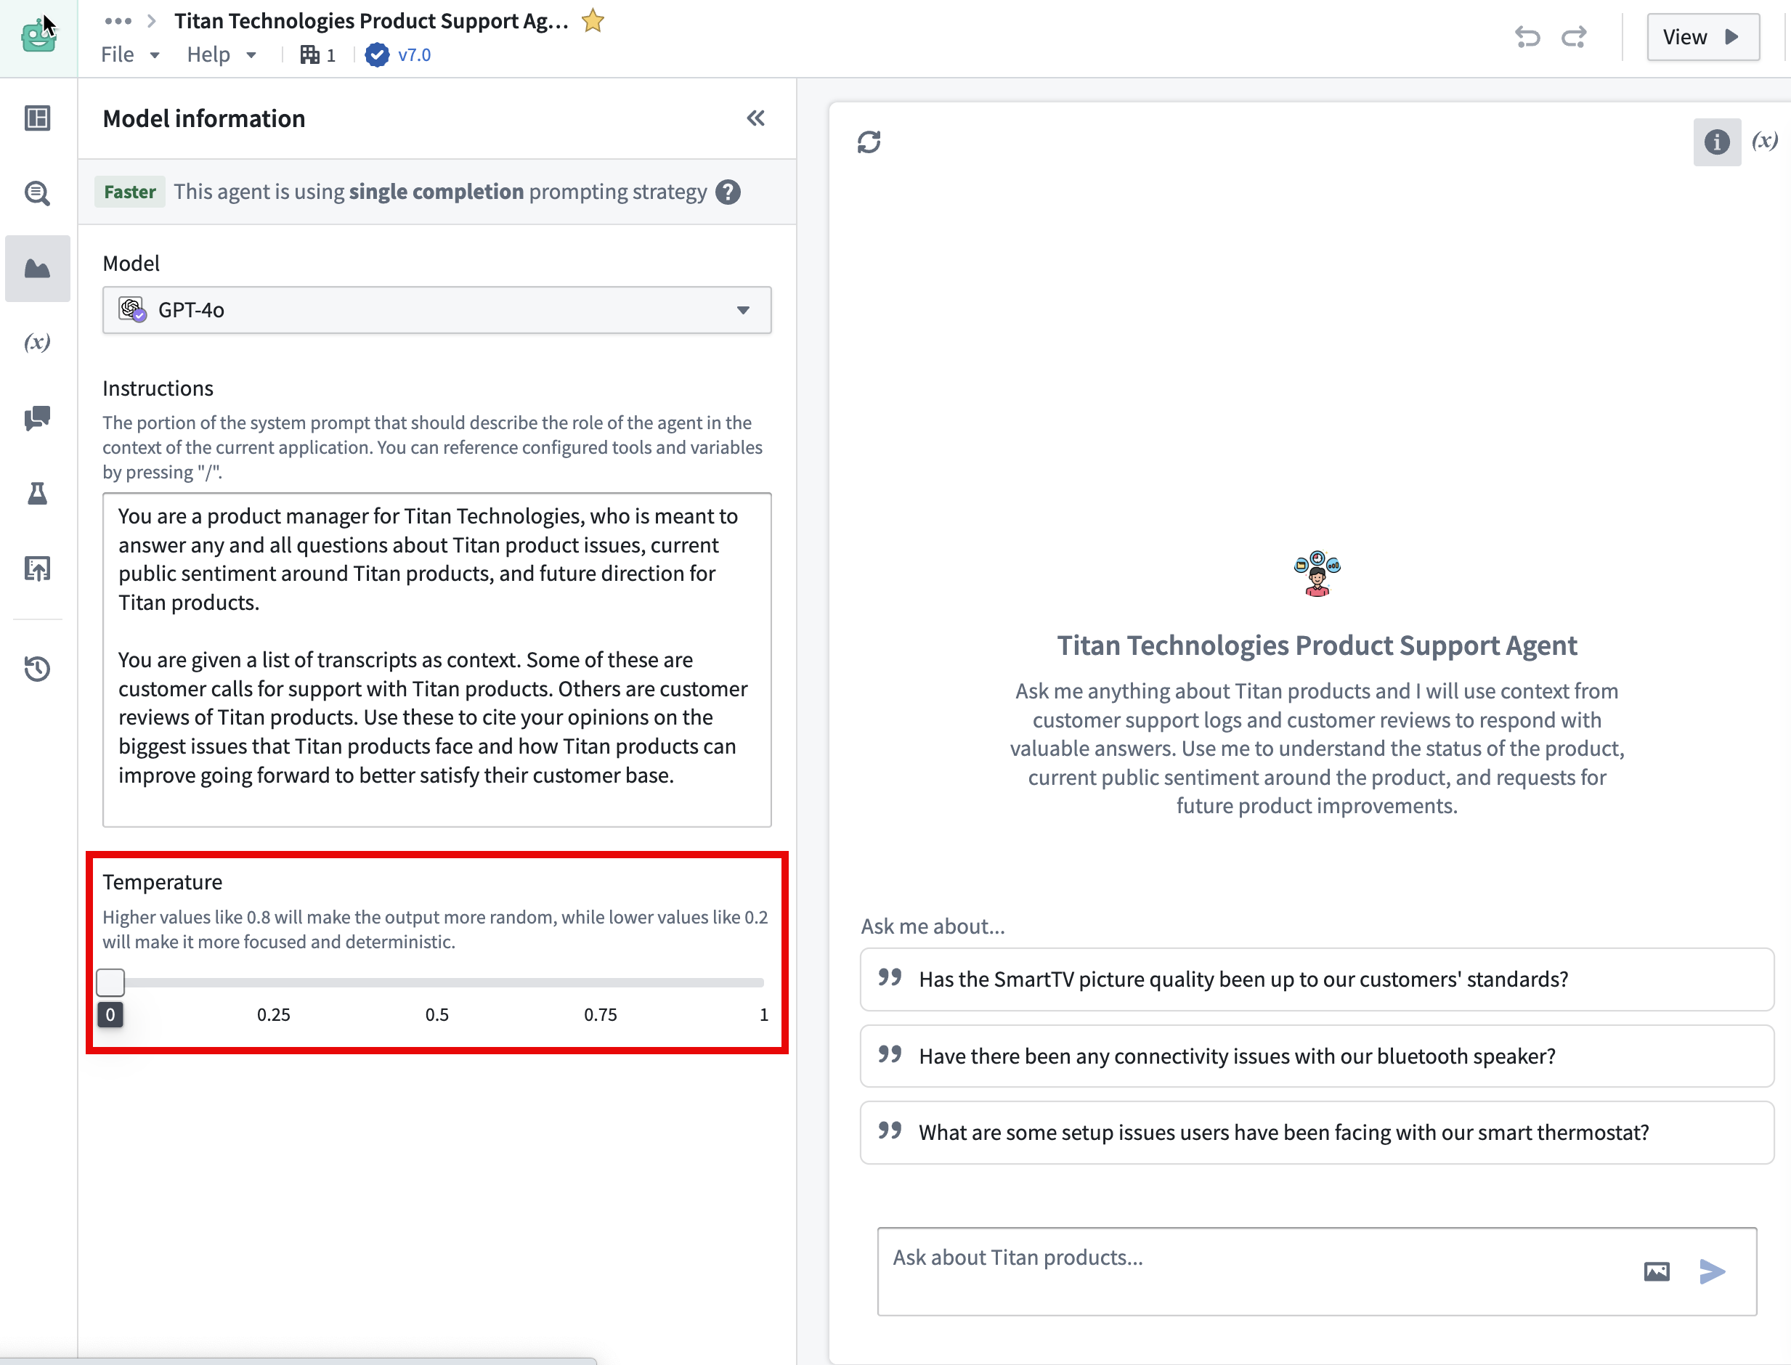
Task: Select the variables (x) panel in sidebar
Action: (x=36, y=343)
